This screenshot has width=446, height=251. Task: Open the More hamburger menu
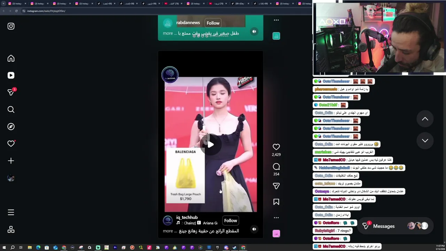tap(11, 212)
